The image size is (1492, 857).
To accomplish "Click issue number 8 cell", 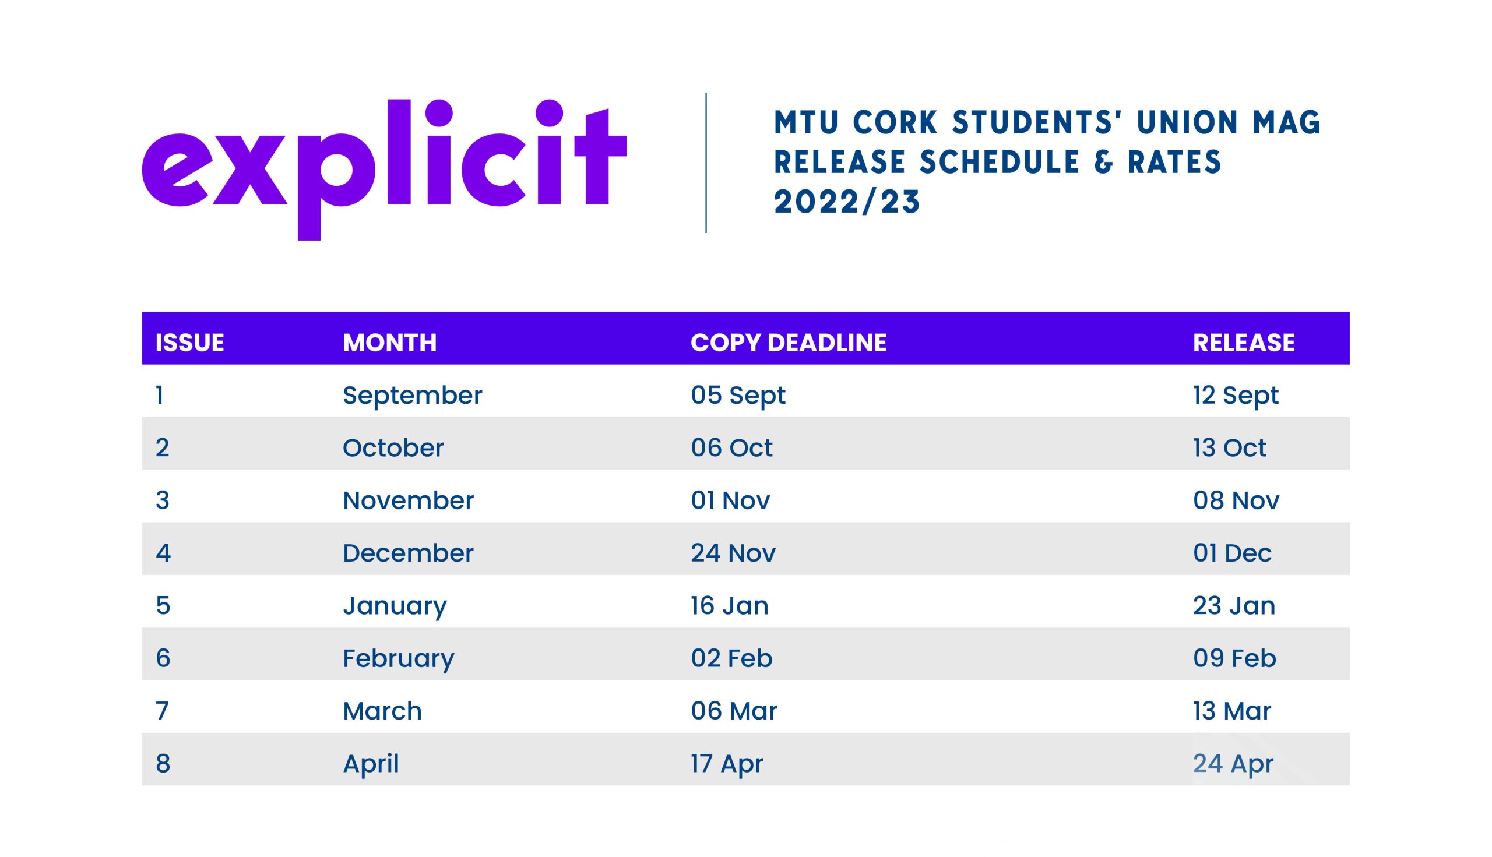I will [163, 763].
